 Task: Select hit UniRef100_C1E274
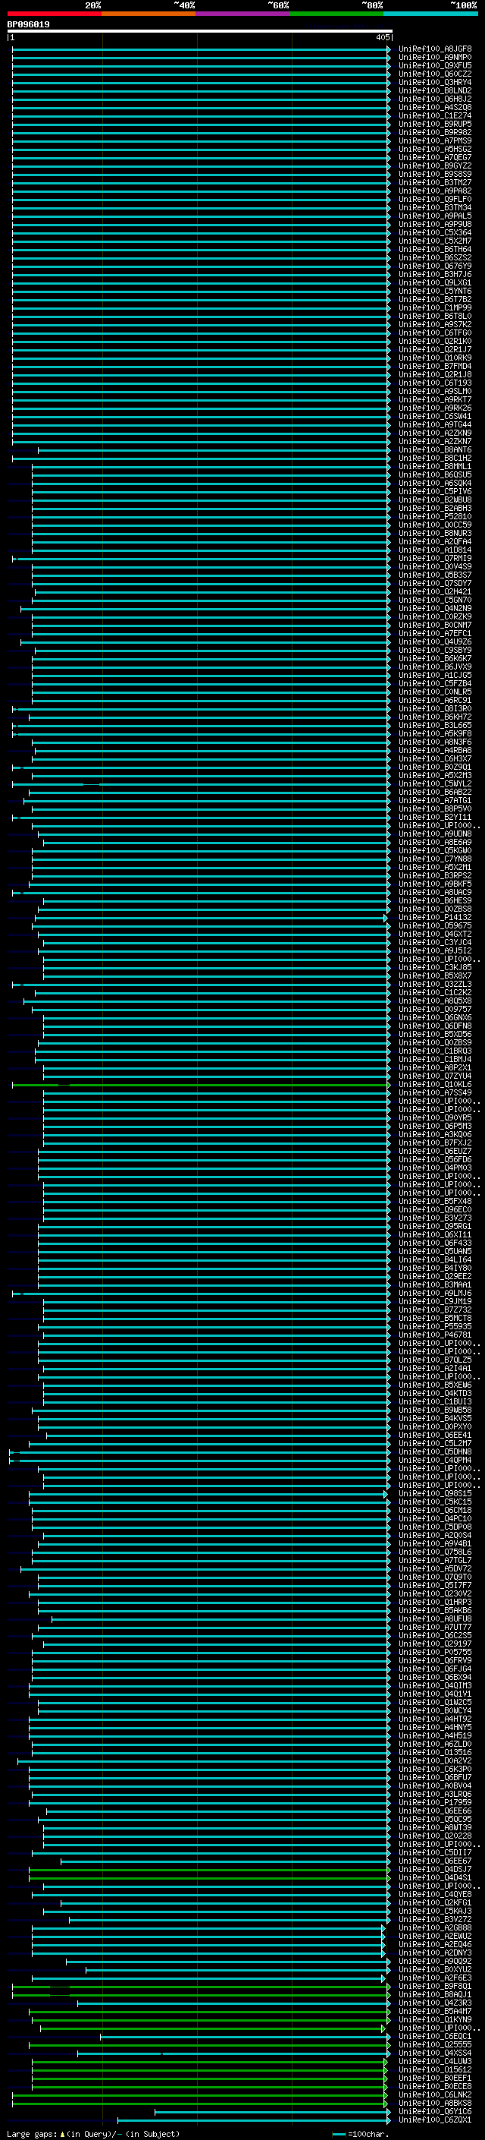pos(435,115)
